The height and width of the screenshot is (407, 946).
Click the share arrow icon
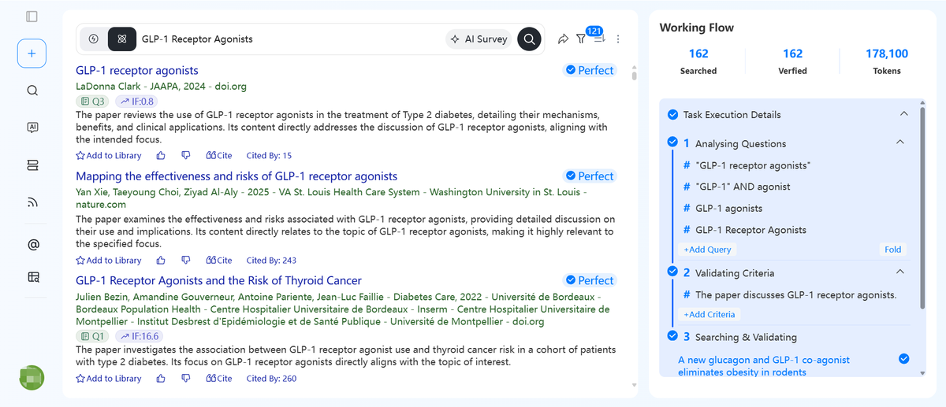tap(563, 39)
